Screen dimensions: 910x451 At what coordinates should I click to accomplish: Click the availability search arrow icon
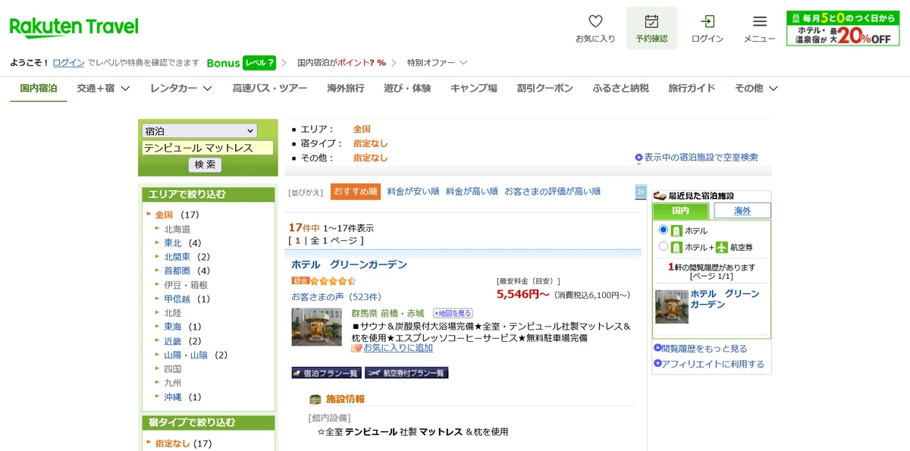(x=639, y=158)
